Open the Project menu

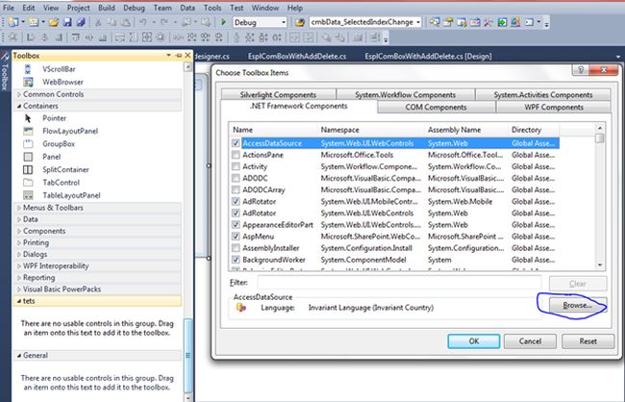click(78, 8)
